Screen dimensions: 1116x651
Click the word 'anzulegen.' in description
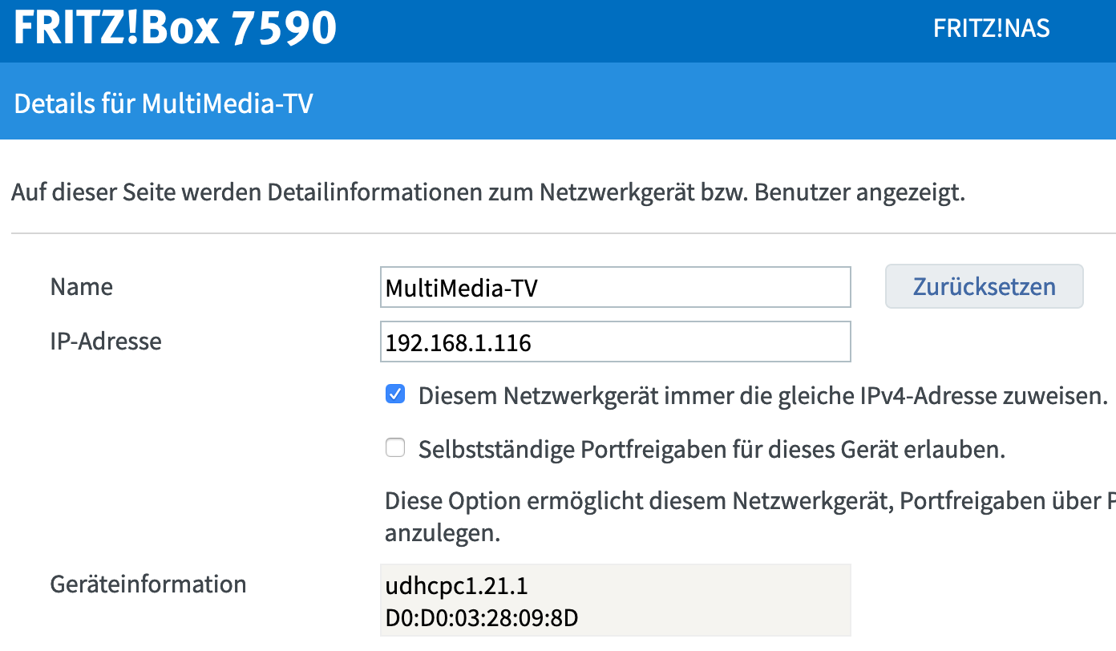(x=443, y=533)
